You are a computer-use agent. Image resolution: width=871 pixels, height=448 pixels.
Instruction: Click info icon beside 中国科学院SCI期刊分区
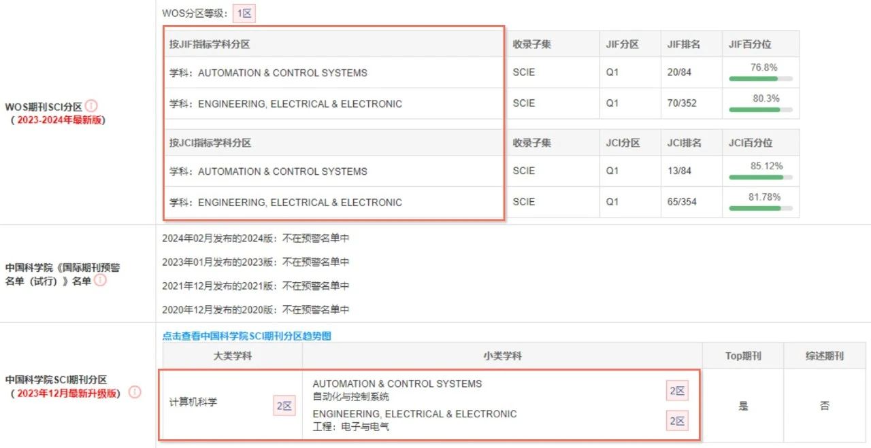pos(135,392)
